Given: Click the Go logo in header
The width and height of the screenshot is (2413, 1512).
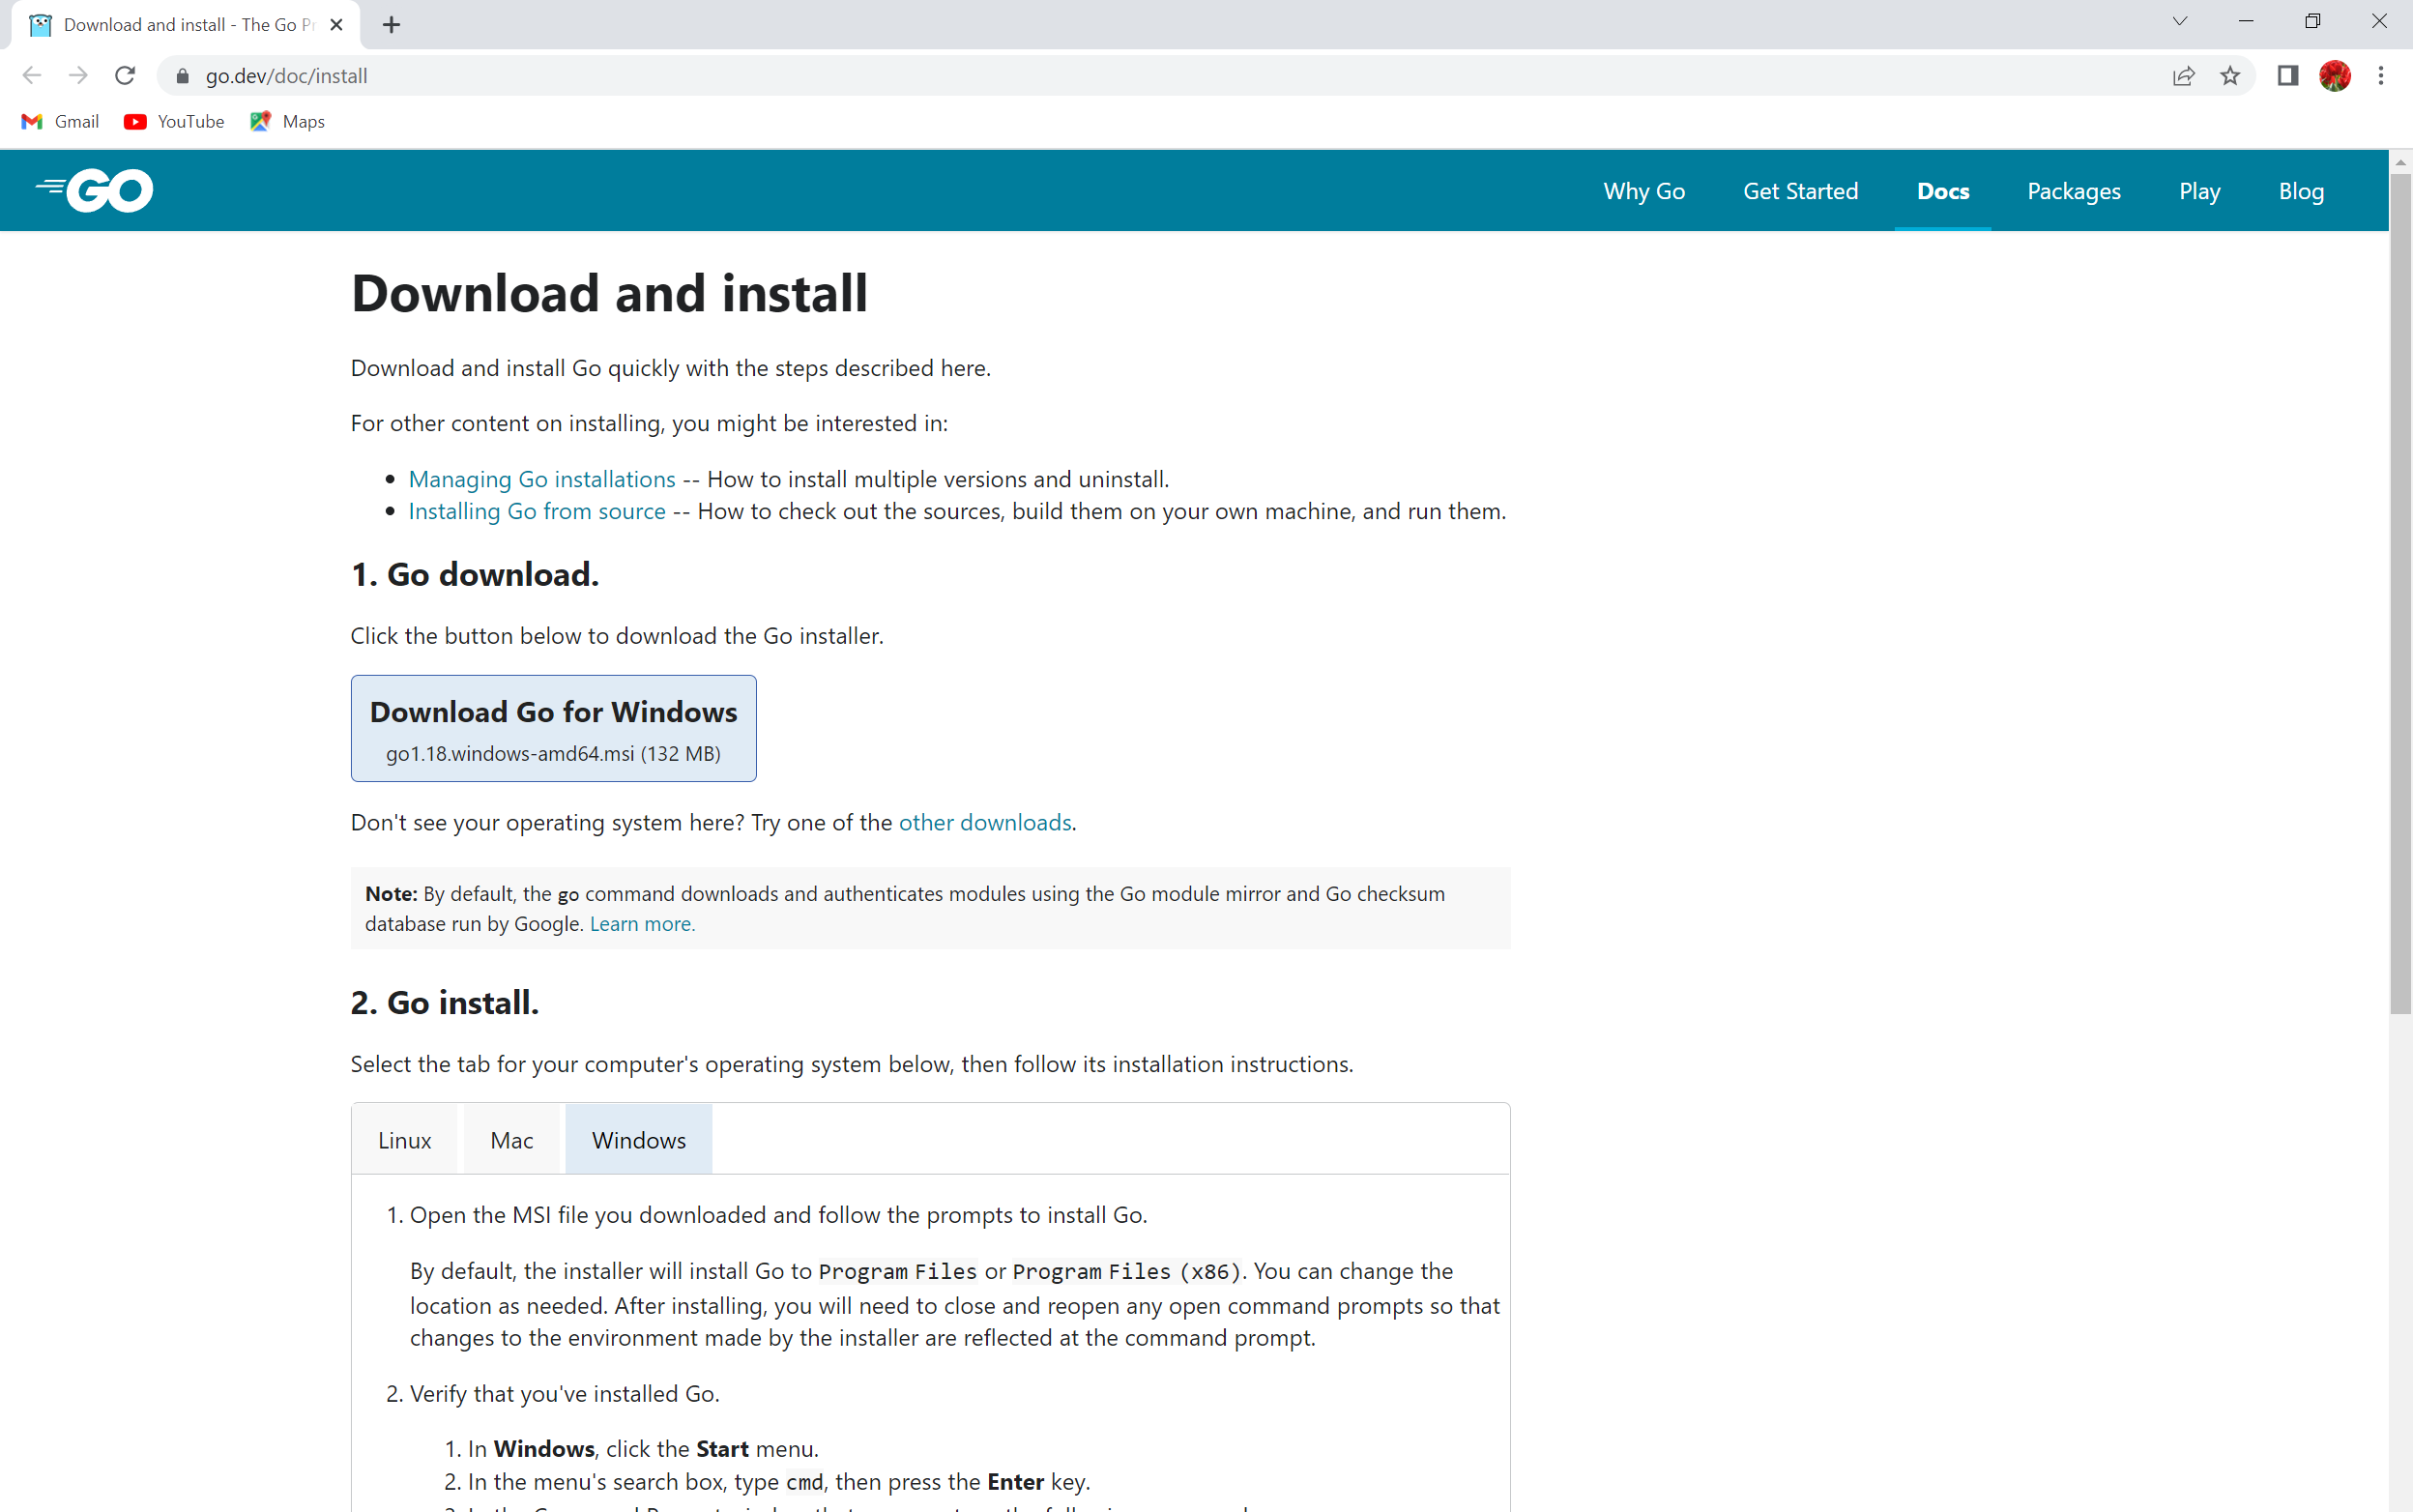Looking at the screenshot, I should [95, 190].
